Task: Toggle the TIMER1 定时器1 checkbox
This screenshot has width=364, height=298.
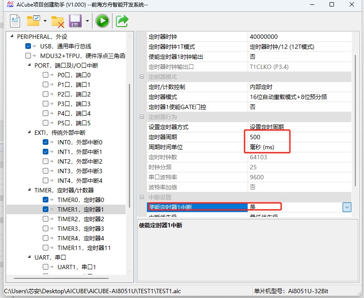Action: (x=45, y=209)
